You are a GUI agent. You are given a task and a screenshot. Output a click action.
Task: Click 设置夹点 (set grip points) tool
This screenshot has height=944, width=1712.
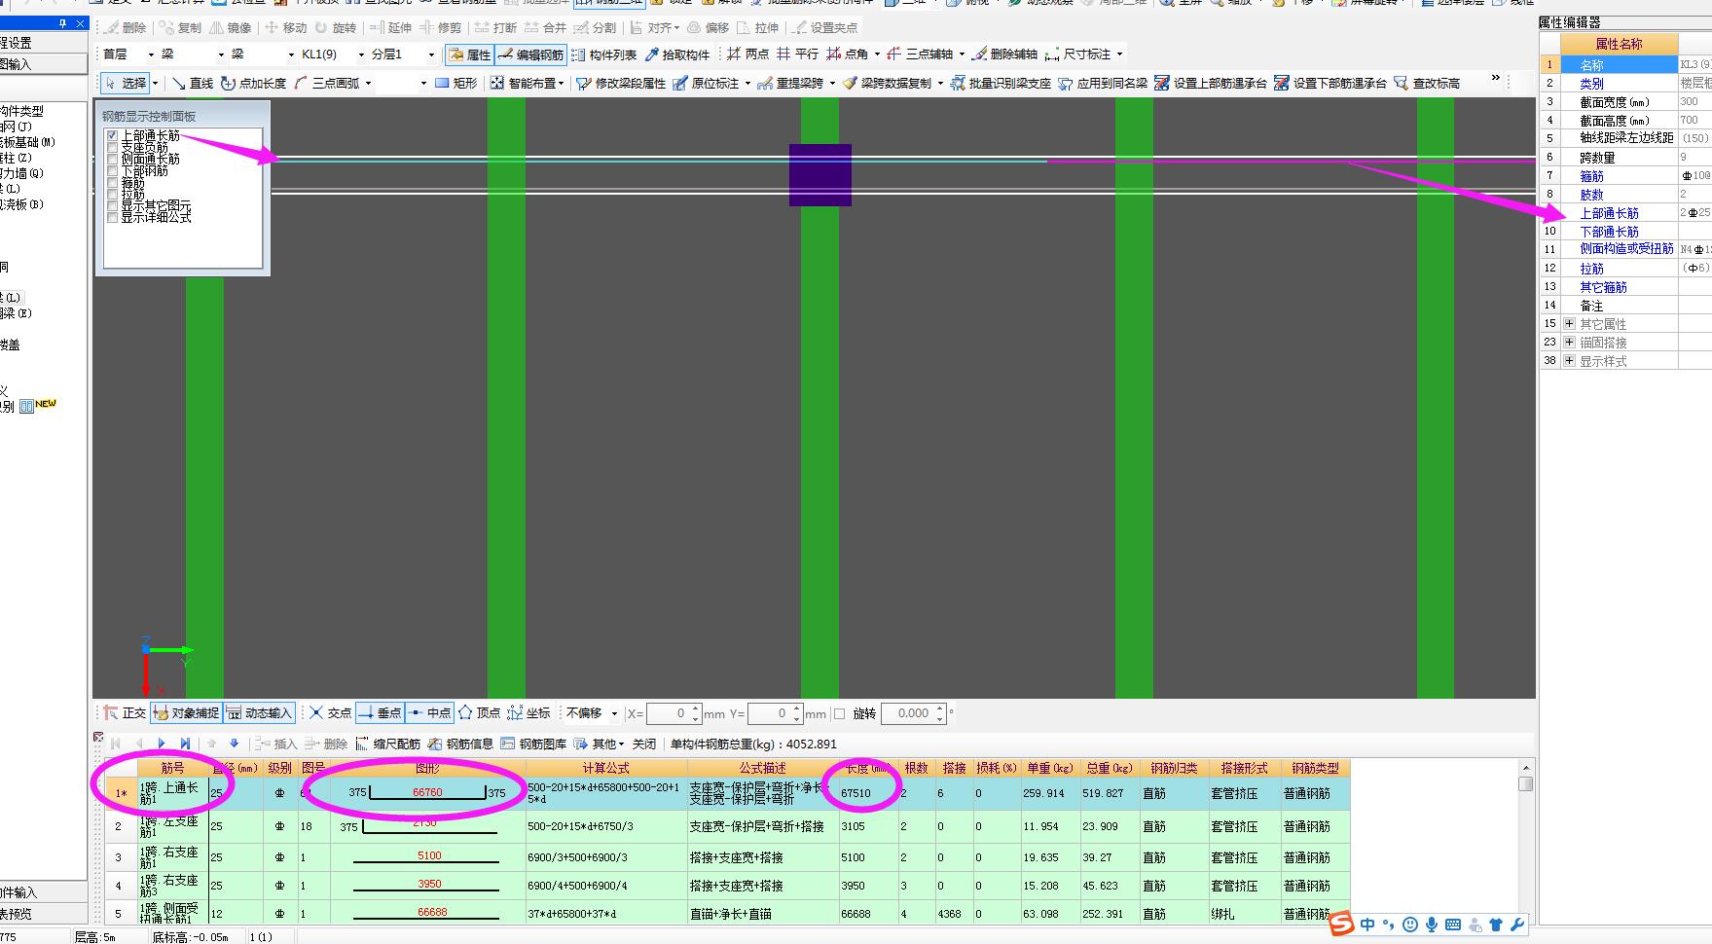coord(825,27)
